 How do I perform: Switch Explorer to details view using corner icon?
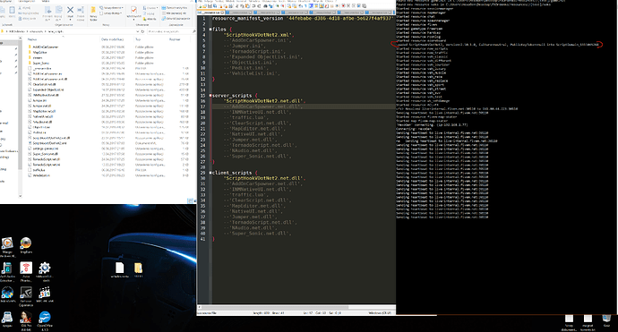point(190,200)
